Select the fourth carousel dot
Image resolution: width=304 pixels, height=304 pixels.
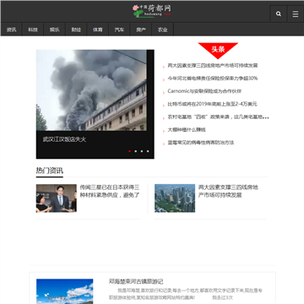(148, 151)
